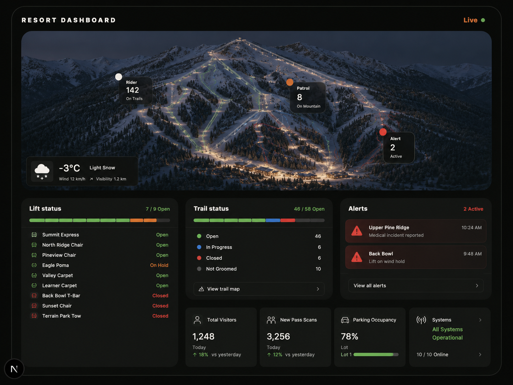The image size is (513, 385).
Task: Click the red Sunset Chair icon
Action: 34,306
